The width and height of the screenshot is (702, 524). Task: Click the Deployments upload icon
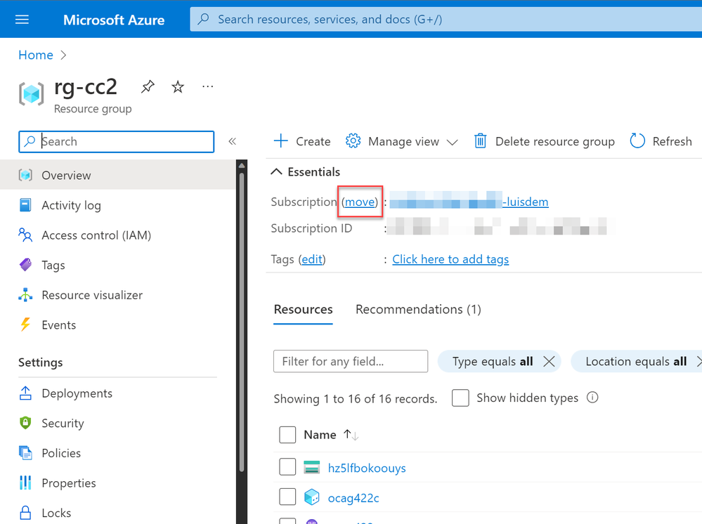pos(25,393)
